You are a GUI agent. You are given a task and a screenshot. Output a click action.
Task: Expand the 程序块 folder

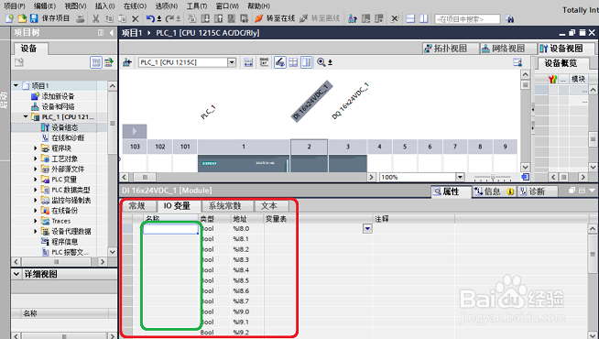click(x=36, y=148)
